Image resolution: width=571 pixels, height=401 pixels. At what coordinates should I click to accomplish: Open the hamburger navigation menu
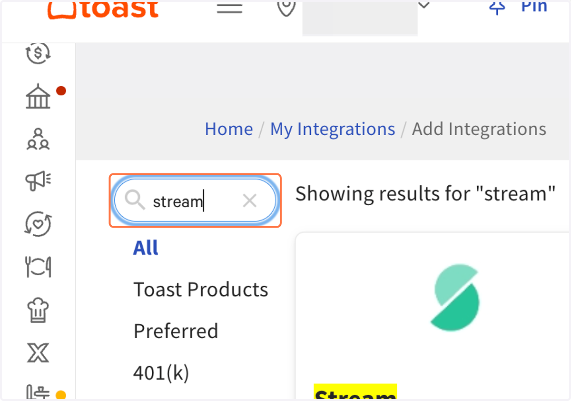pos(230,8)
